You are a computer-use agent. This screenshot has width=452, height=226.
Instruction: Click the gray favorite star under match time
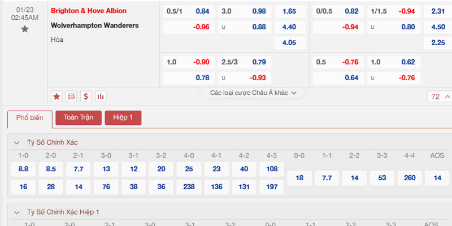24,29
